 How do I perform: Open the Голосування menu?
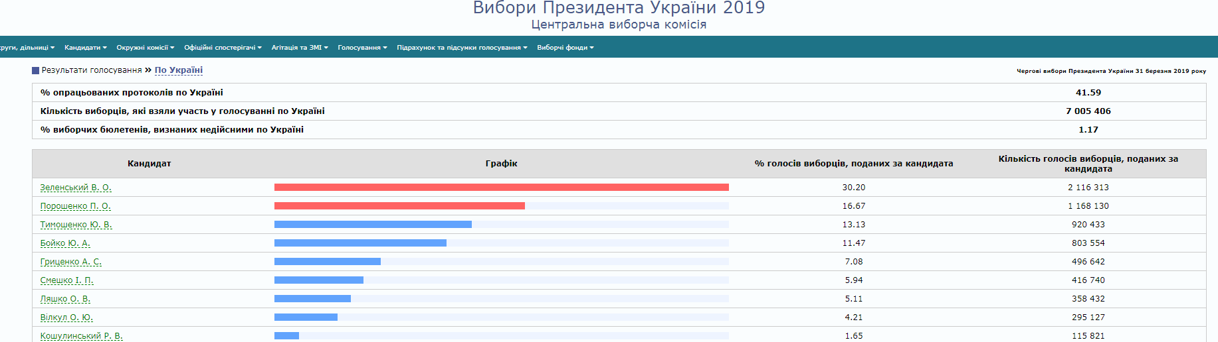(x=362, y=48)
